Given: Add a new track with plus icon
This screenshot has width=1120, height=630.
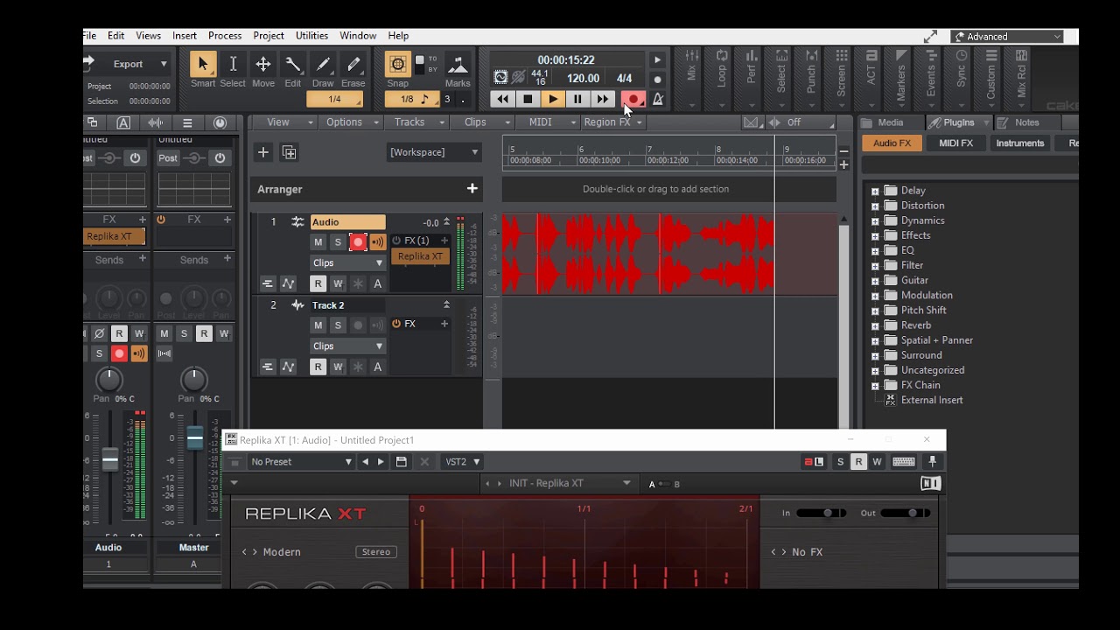Looking at the screenshot, I should coord(262,152).
